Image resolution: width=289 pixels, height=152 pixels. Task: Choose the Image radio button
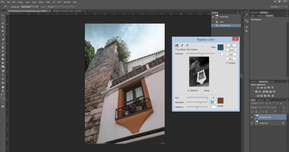click(x=202, y=90)
